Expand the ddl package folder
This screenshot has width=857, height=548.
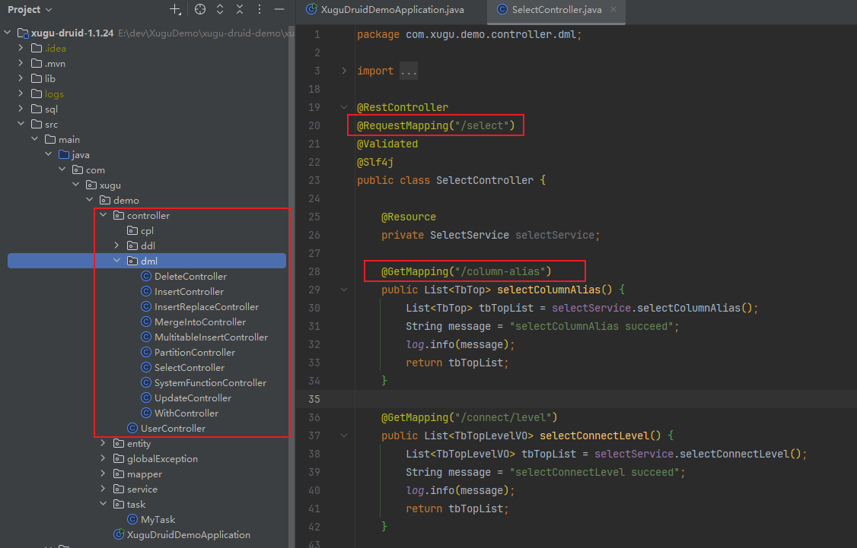point(117,246)
